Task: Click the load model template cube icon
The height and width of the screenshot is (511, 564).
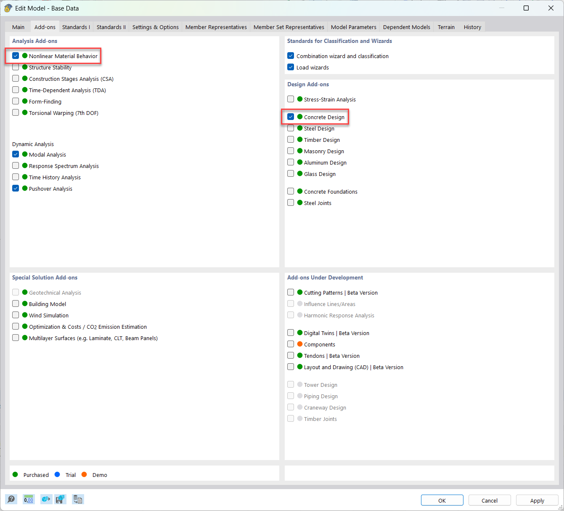Action: 46,500
